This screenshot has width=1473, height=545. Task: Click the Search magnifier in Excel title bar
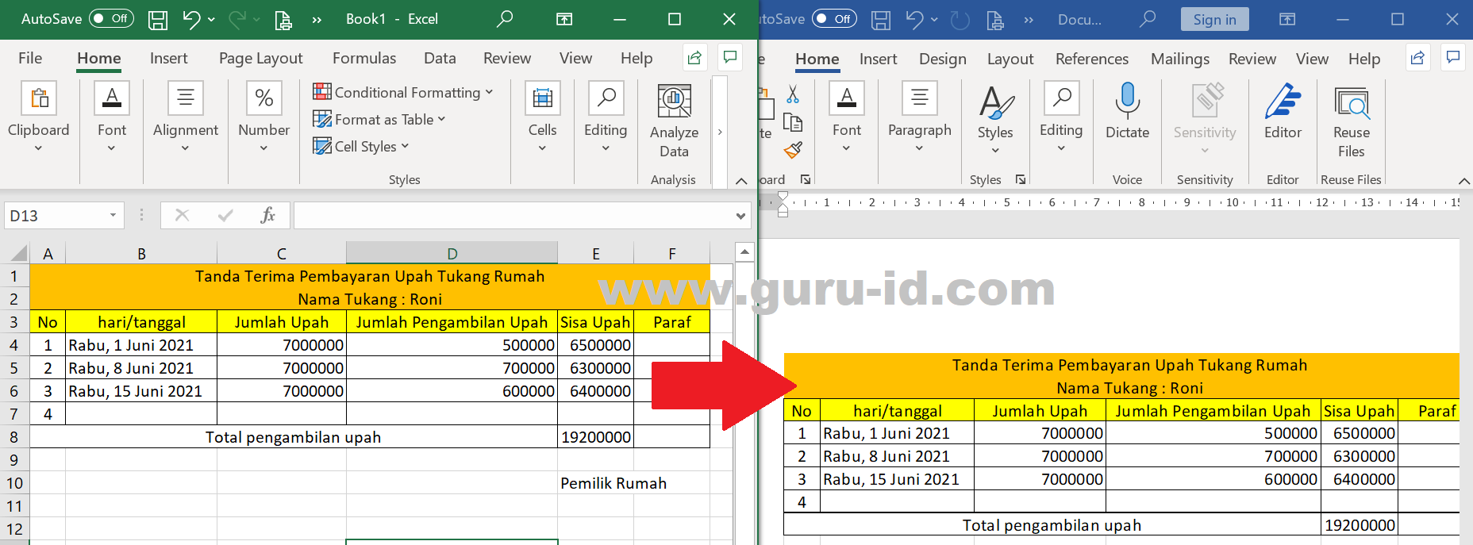[504, 19]
